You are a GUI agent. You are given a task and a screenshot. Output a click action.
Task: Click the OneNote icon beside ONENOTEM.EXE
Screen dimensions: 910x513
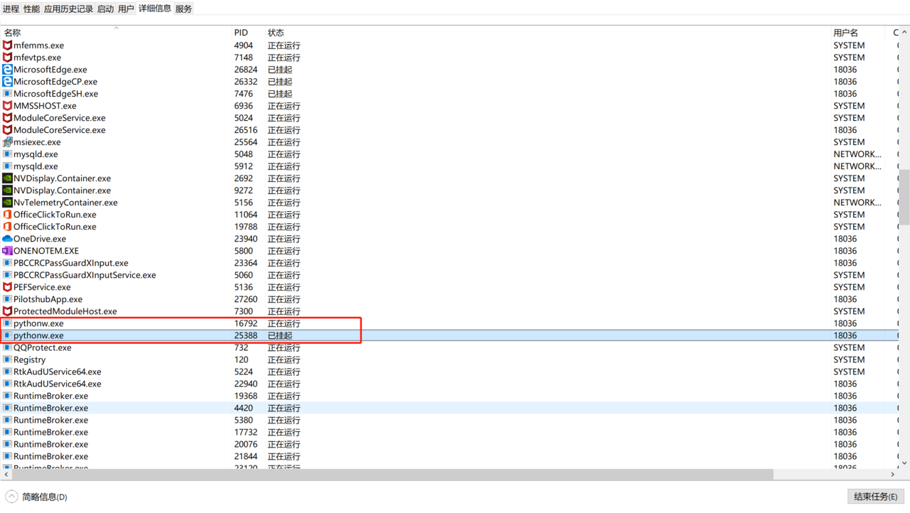7,251
